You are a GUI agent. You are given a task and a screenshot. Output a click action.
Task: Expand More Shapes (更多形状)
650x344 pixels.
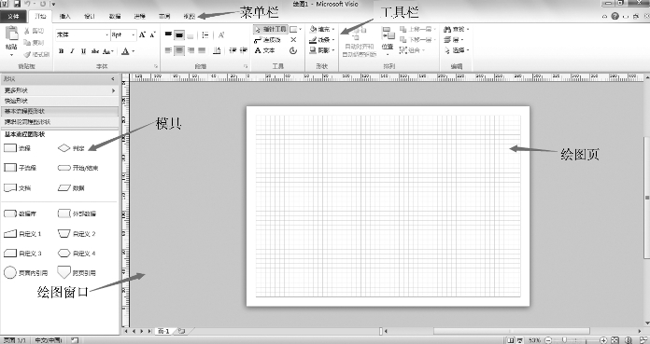(60, 90)
